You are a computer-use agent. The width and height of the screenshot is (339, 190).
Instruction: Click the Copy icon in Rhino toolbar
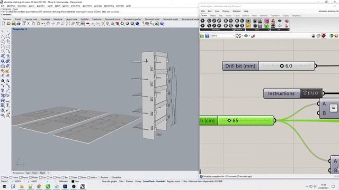(33, 24)
